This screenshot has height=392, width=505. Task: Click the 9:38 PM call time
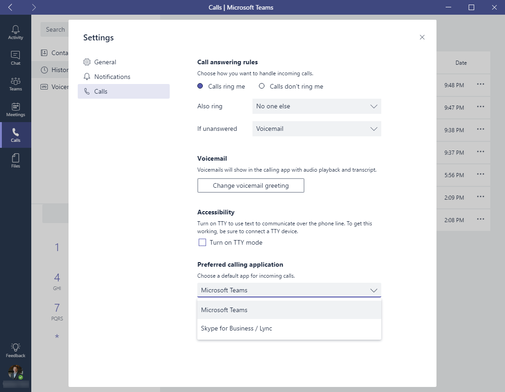pos(454,130)
